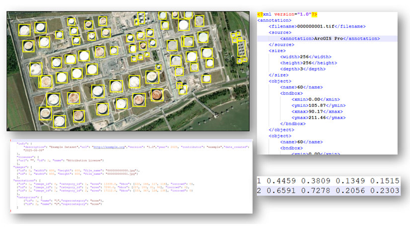This screenshot has width=410, height=231.
Task: Click the closing </bndbox> tag
Action: [293, 124]
